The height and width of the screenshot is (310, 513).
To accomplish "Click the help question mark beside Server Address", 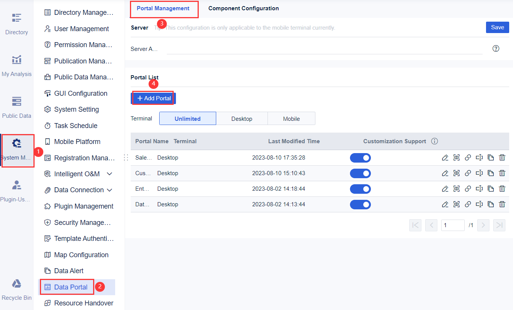I will [x=496, y=49].
